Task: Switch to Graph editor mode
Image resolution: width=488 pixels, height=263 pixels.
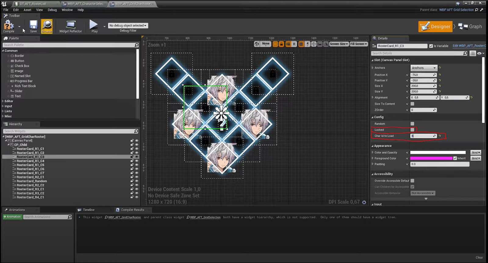Action: 470,26
